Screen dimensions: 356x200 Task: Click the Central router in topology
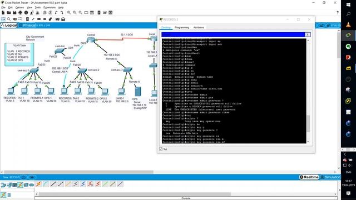click(x=91, y=40)
